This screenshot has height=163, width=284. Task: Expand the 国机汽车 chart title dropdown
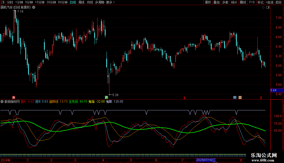[x=34, y=8]
